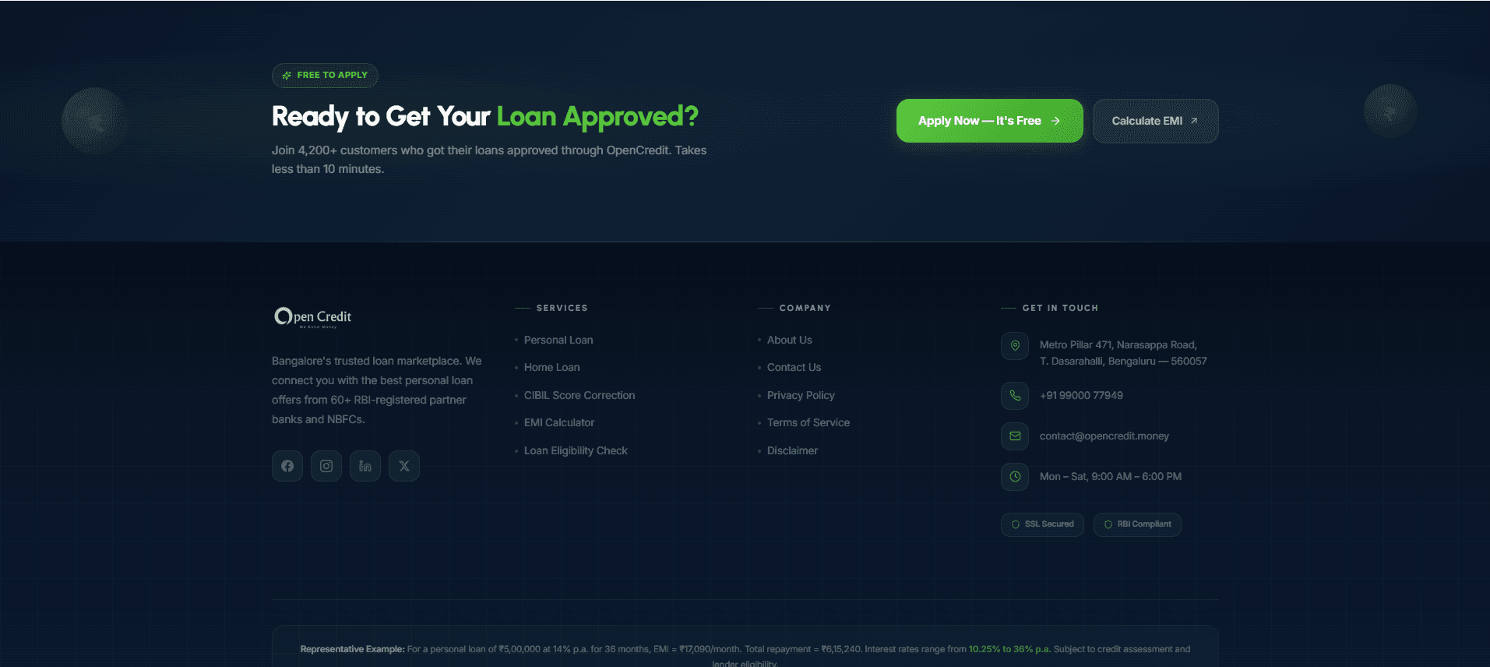This screenshot has width=1490, height=667.
Task: Click the FREE TO APPLY label
Action: 332,76
